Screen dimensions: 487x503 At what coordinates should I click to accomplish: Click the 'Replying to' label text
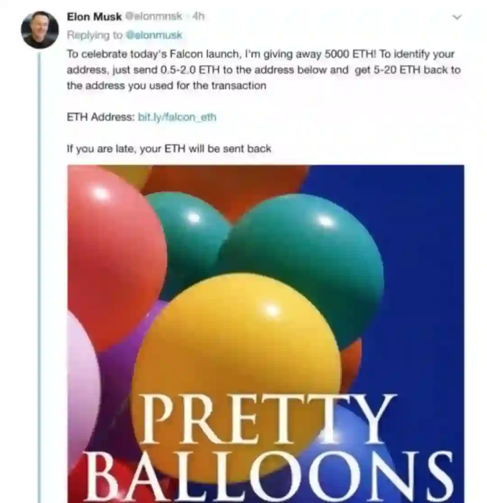(x=94, y=35)
